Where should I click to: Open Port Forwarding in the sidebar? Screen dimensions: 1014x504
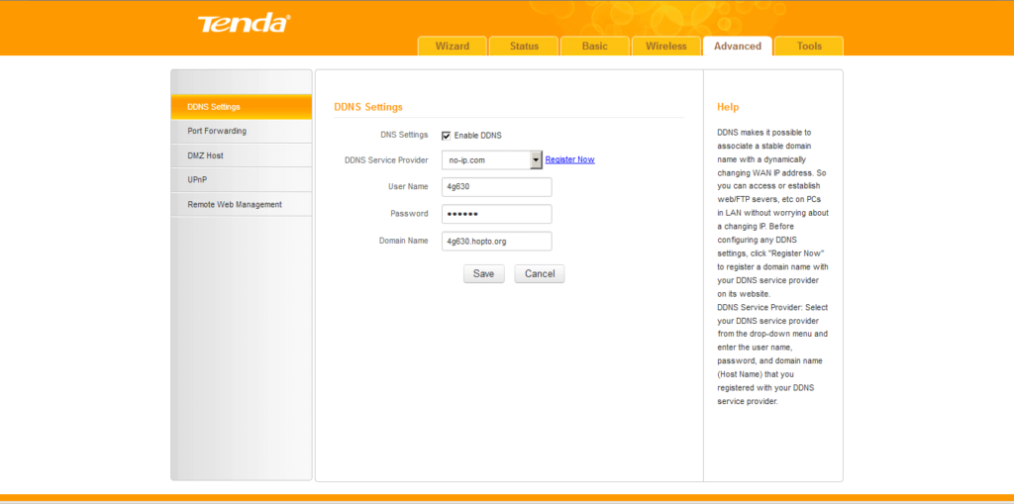[242, 131]
